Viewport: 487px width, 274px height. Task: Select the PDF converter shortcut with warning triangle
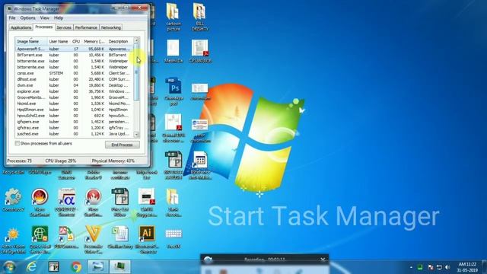(66, 234)
